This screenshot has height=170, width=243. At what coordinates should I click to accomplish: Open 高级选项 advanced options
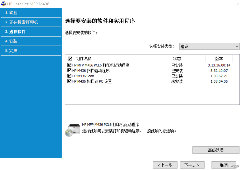pyautogui.click(x=216, y=150)
